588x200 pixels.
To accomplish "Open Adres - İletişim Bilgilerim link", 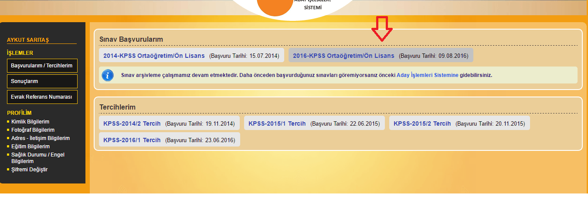I will [x=41, y=138].
